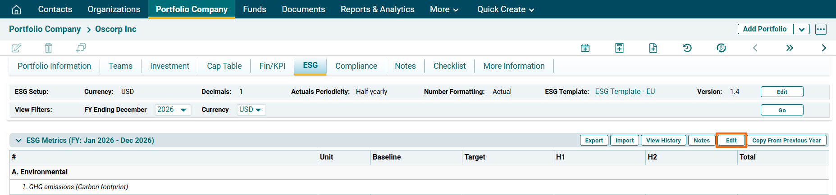Collapse the ESG Metrics section

tap(18, 140)
